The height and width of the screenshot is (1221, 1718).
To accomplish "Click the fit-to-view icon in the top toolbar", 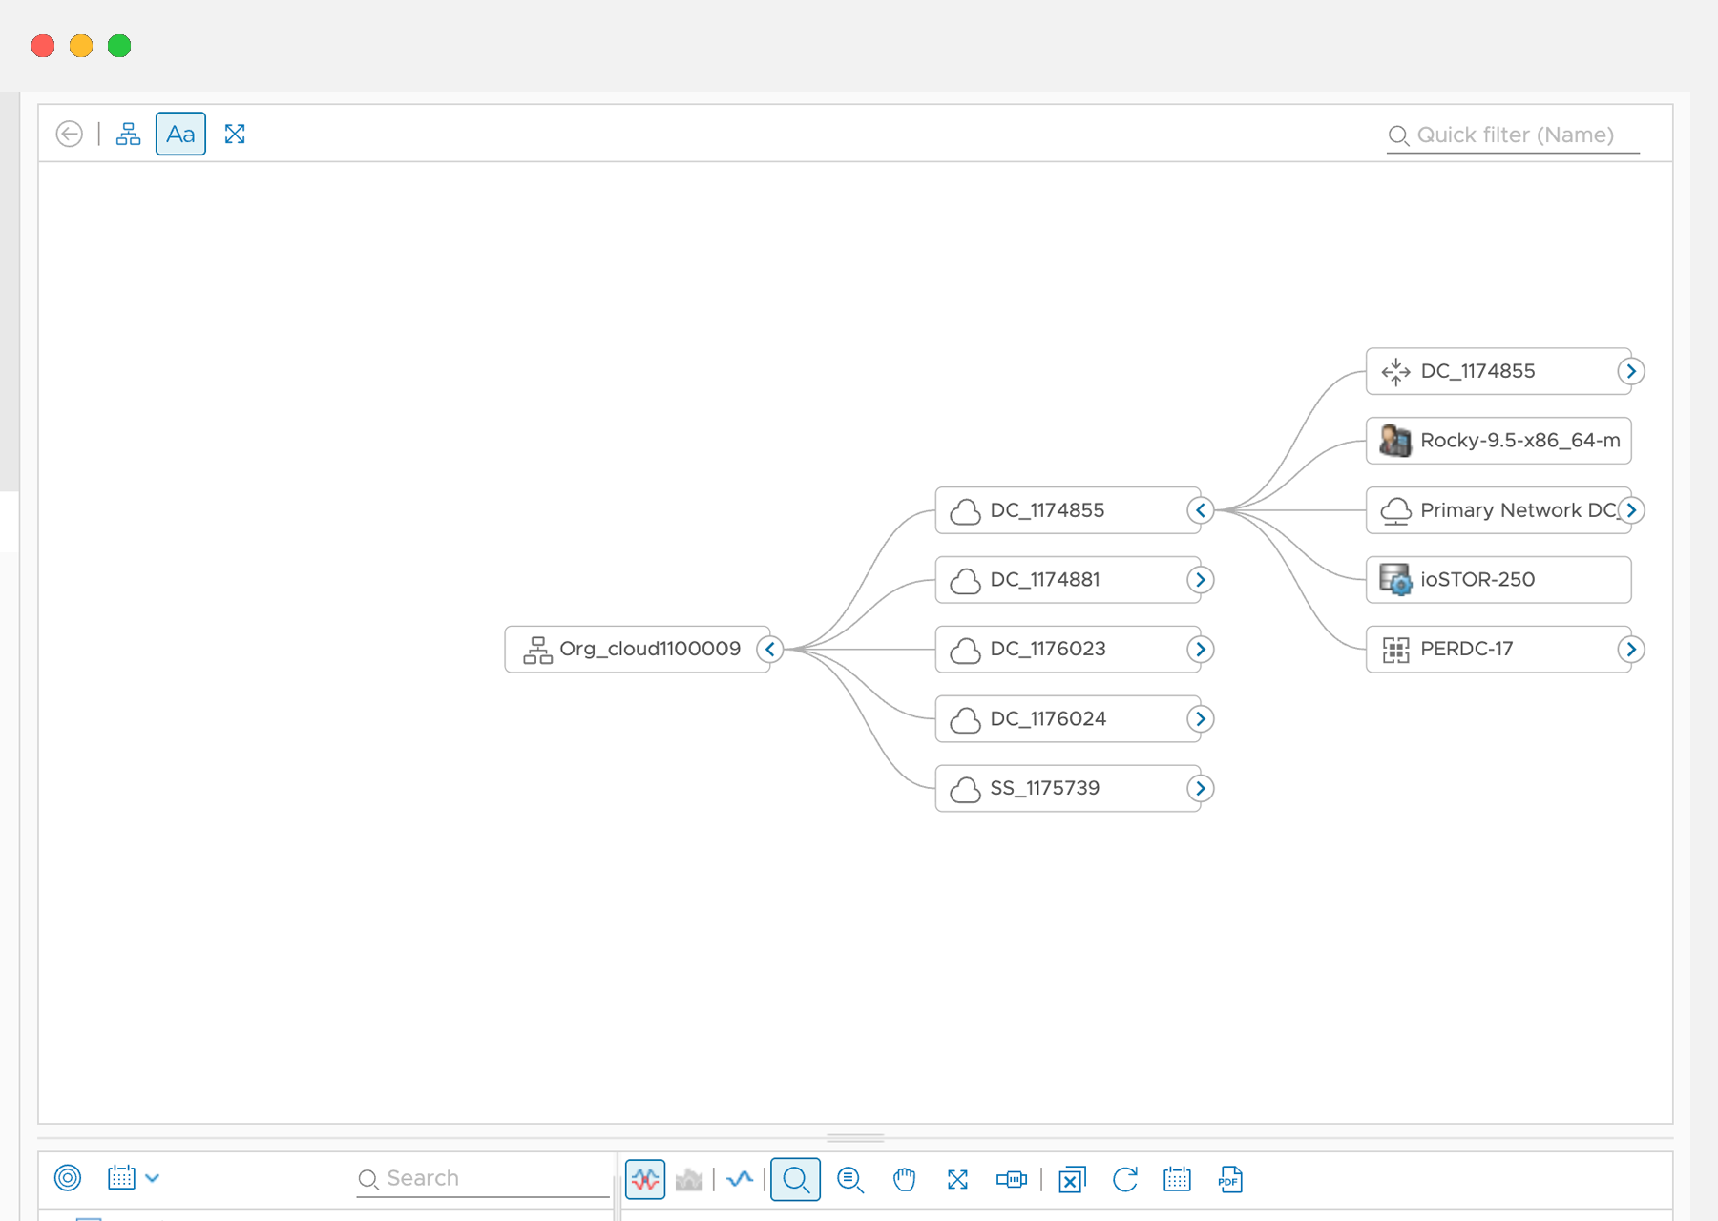I will click(x=235, y=134).
